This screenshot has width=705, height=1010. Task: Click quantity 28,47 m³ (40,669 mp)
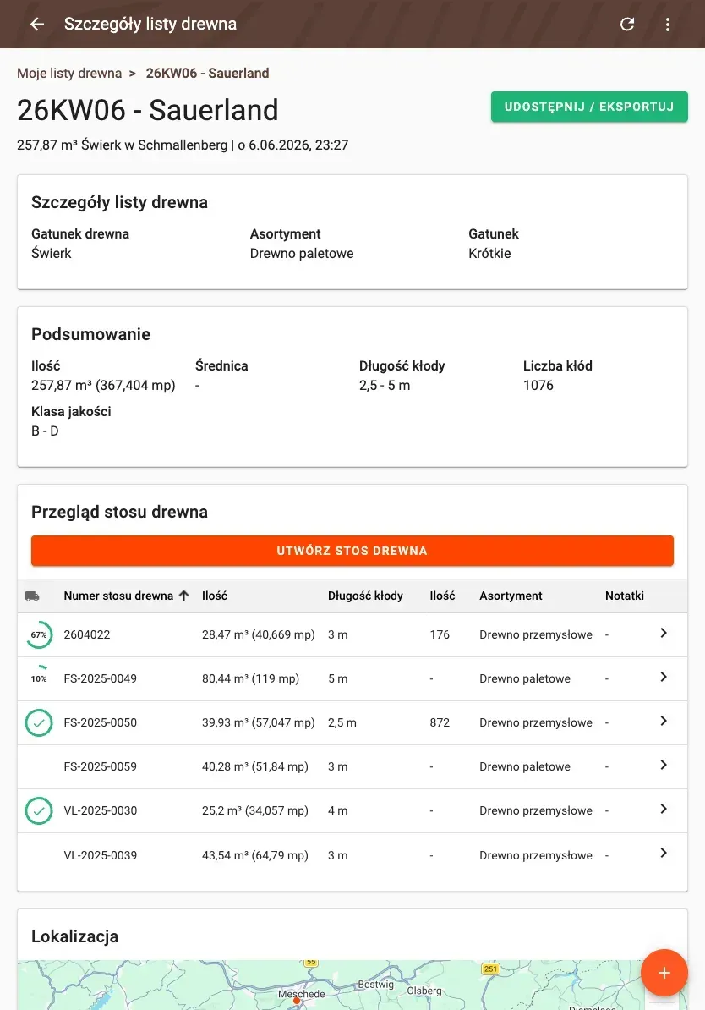(x=258, y=634)
